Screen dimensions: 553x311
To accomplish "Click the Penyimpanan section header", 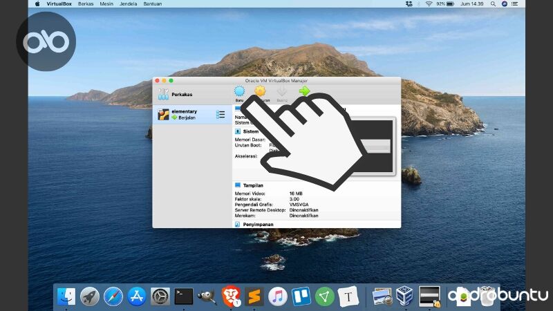I will pyautogui.click(x=258, y=224).
